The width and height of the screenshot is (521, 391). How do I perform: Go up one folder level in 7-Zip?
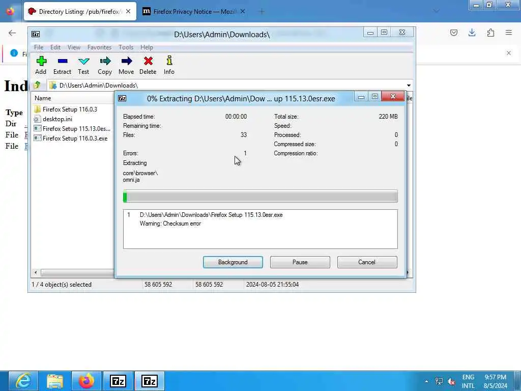point(37,85)
